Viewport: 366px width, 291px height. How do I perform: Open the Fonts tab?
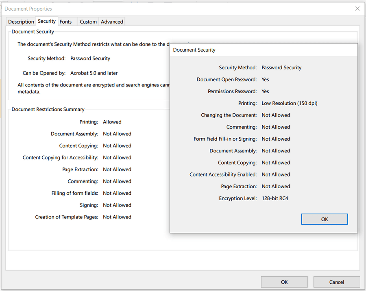[x=65, y=22]
